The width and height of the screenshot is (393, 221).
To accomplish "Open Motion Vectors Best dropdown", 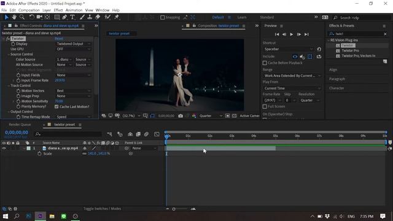I will (73, 91).
